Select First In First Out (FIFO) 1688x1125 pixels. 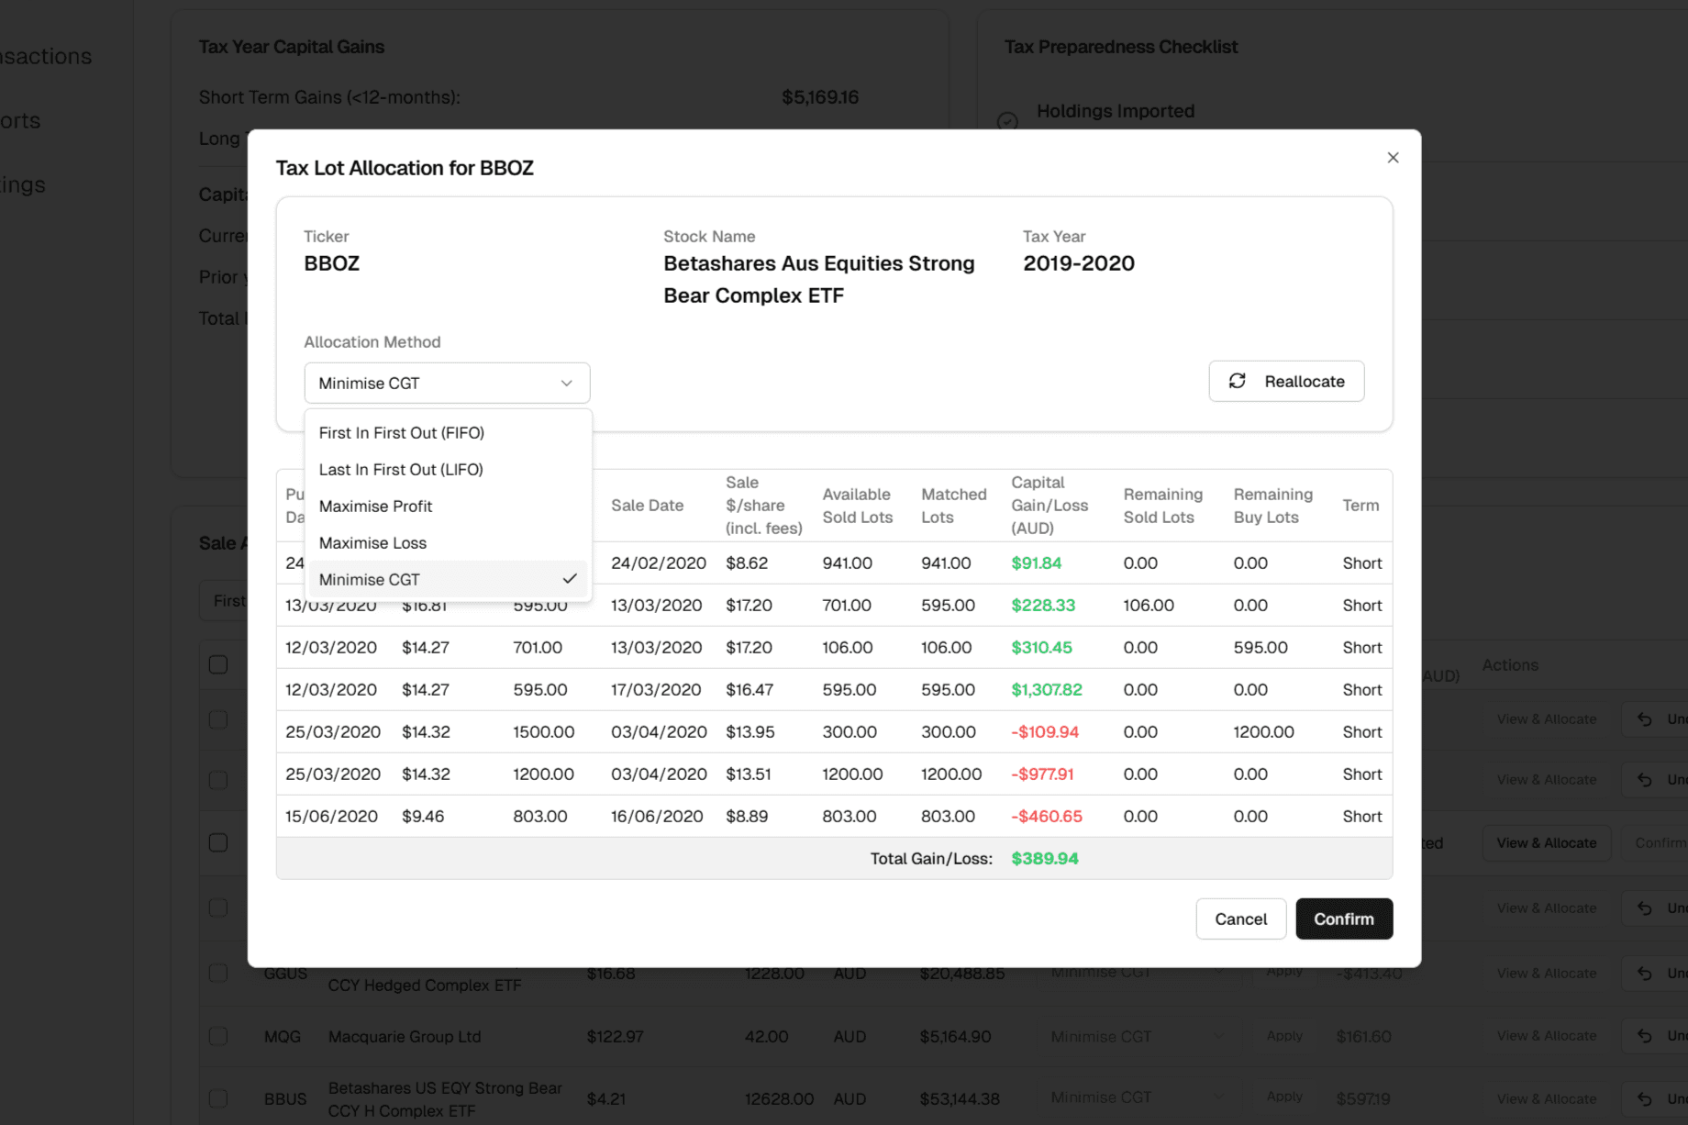[x=402, y=433]
